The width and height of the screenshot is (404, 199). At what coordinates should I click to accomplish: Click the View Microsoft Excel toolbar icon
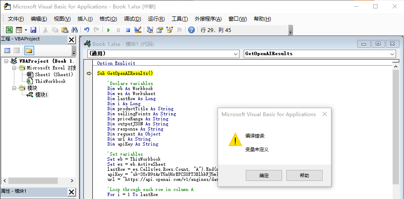(9, 30)
